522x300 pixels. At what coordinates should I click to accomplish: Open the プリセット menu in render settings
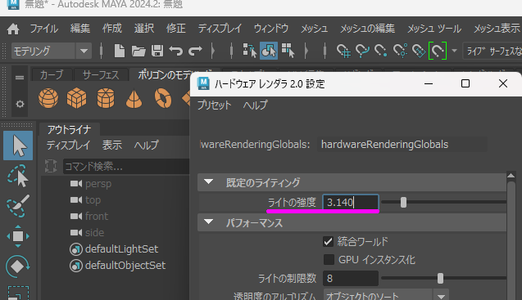coord(214,105)
